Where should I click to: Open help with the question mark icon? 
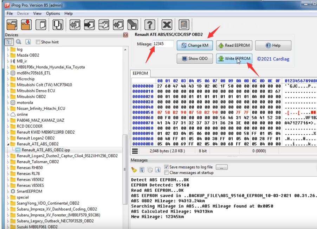[150, 25]
